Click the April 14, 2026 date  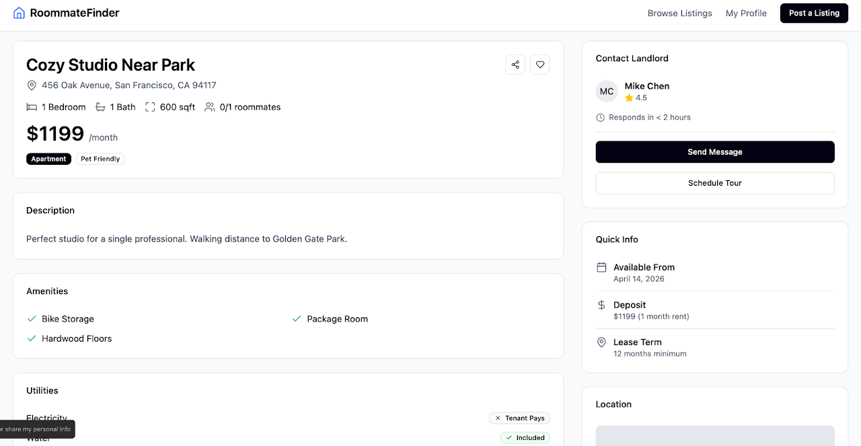pyautogui.click(x=639, y=278)
